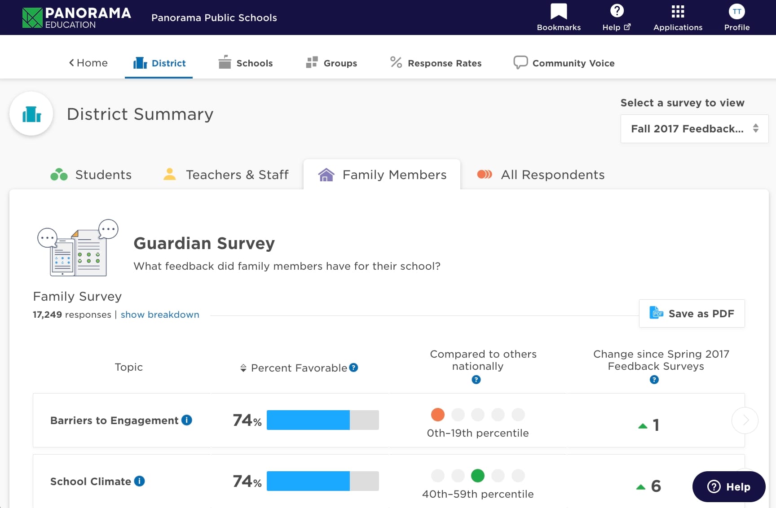Open the Fall 2017 Feedback survey dropdown
776x508 pixels.
[x=694, y=129]
